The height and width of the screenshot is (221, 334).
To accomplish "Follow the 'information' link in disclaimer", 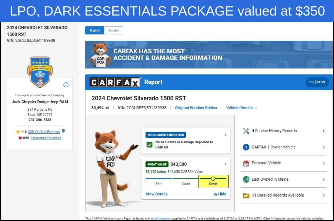I will pos(163,218).
